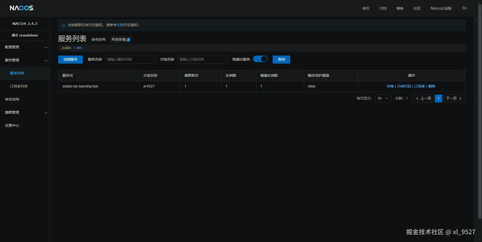Open Nacos企业版 in the top navigation
The width and height of the screenshot is (482, 242).
441,8
